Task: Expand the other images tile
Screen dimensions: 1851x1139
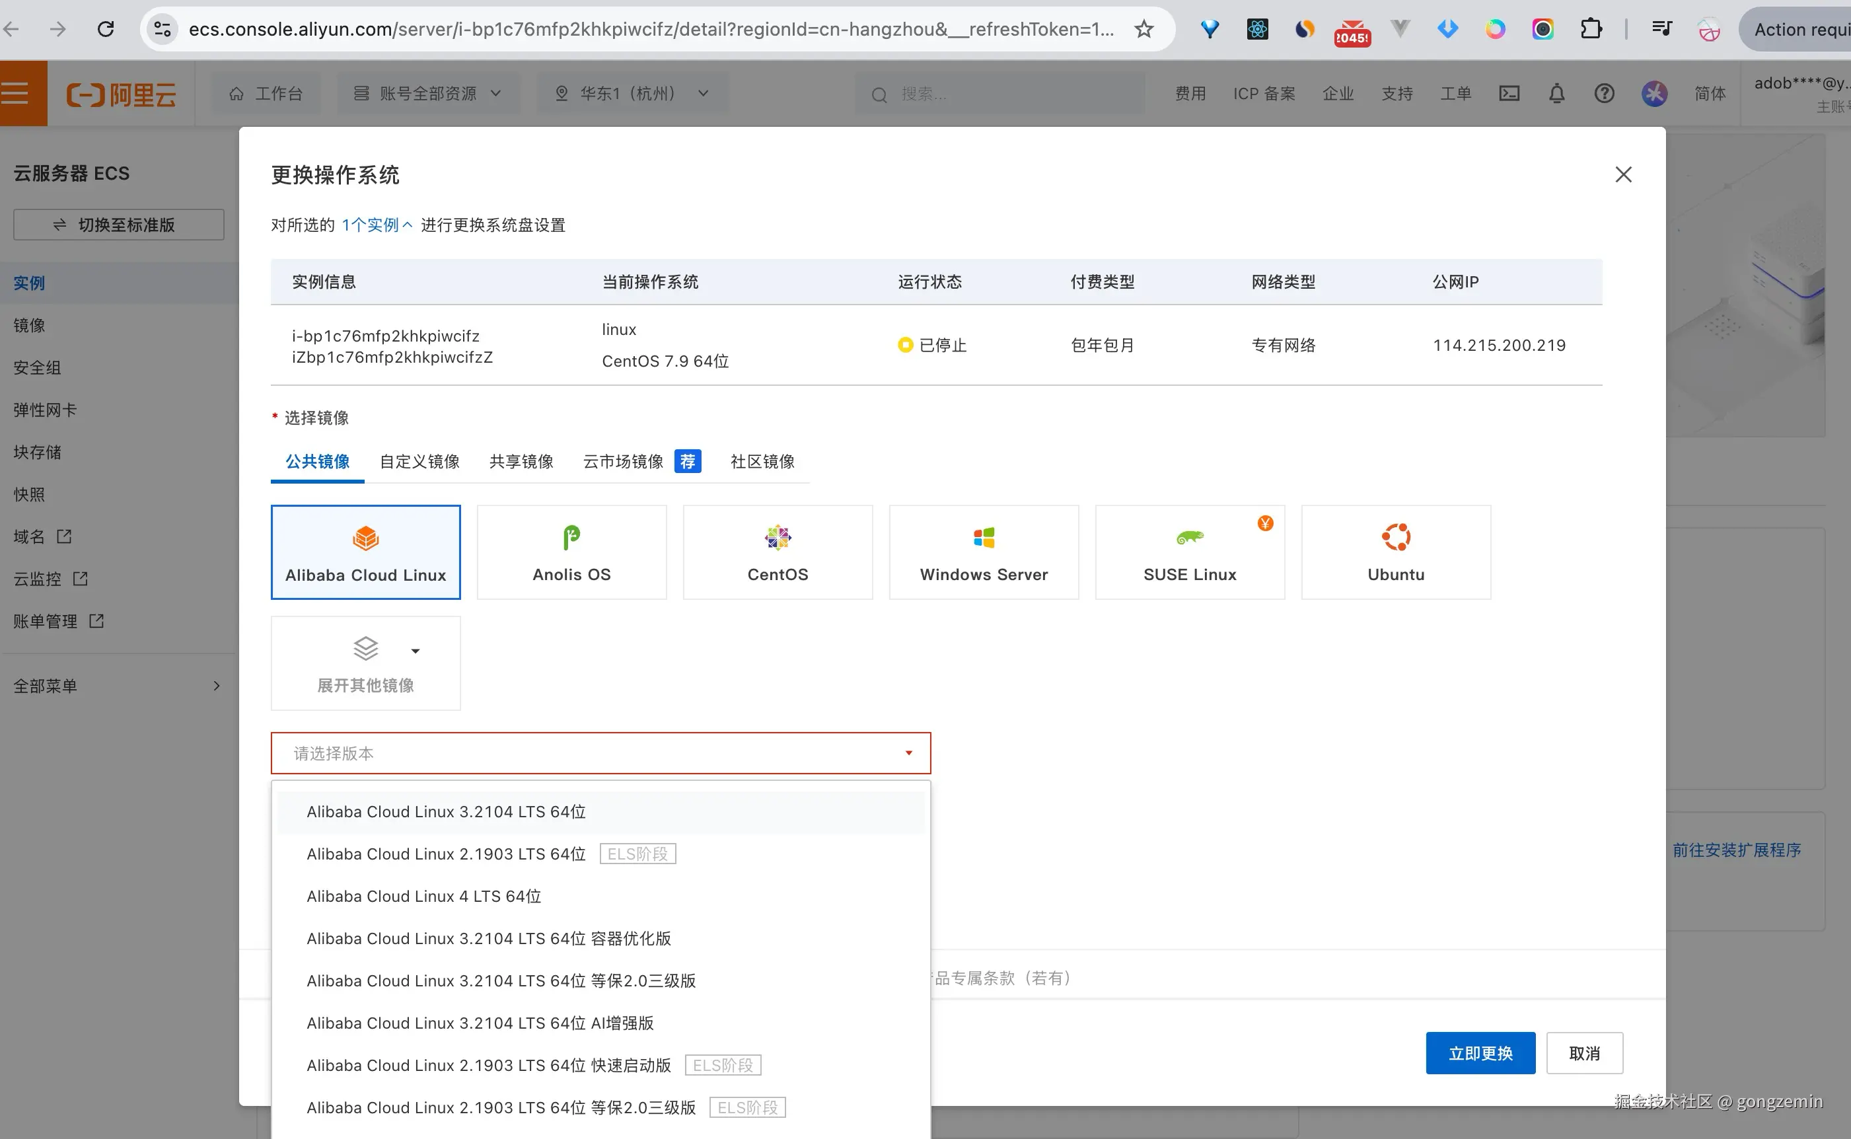Action: [365, 663]
